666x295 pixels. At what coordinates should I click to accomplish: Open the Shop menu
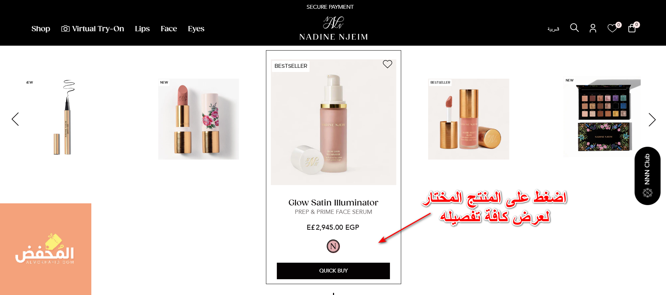[x=41, y=29]
